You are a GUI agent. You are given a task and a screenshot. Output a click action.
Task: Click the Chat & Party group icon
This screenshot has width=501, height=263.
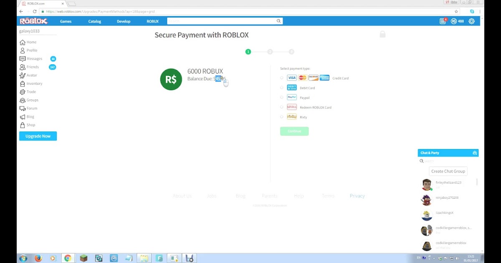pyautogui.click(x=475, y=153)
